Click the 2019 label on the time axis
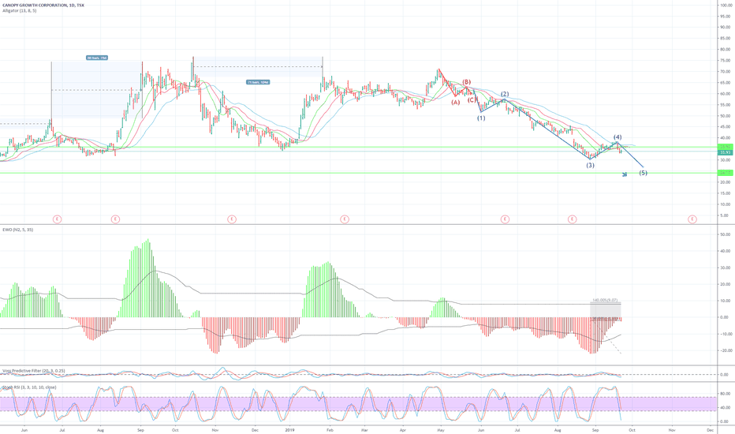Image resolution: width=735 pixels, height=434 pixels. [x=289, y=430]
